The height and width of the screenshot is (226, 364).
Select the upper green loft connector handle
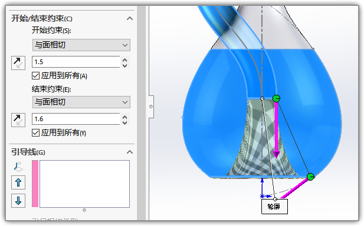[276, 98]
